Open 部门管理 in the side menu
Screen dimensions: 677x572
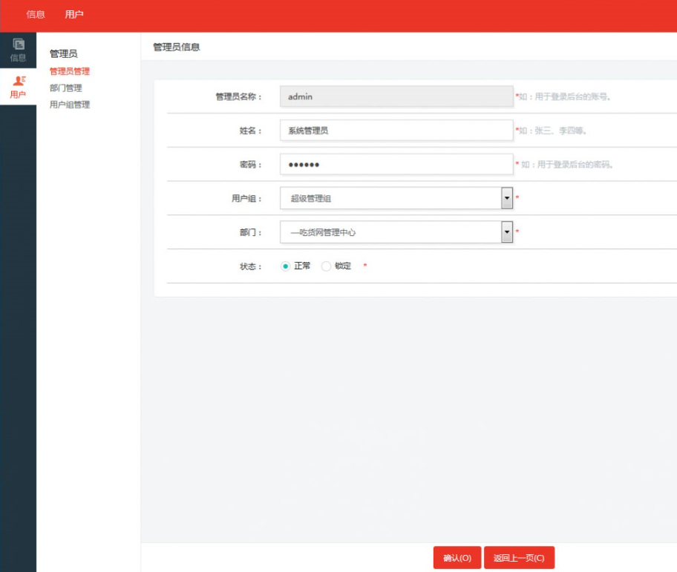point(65,88)
